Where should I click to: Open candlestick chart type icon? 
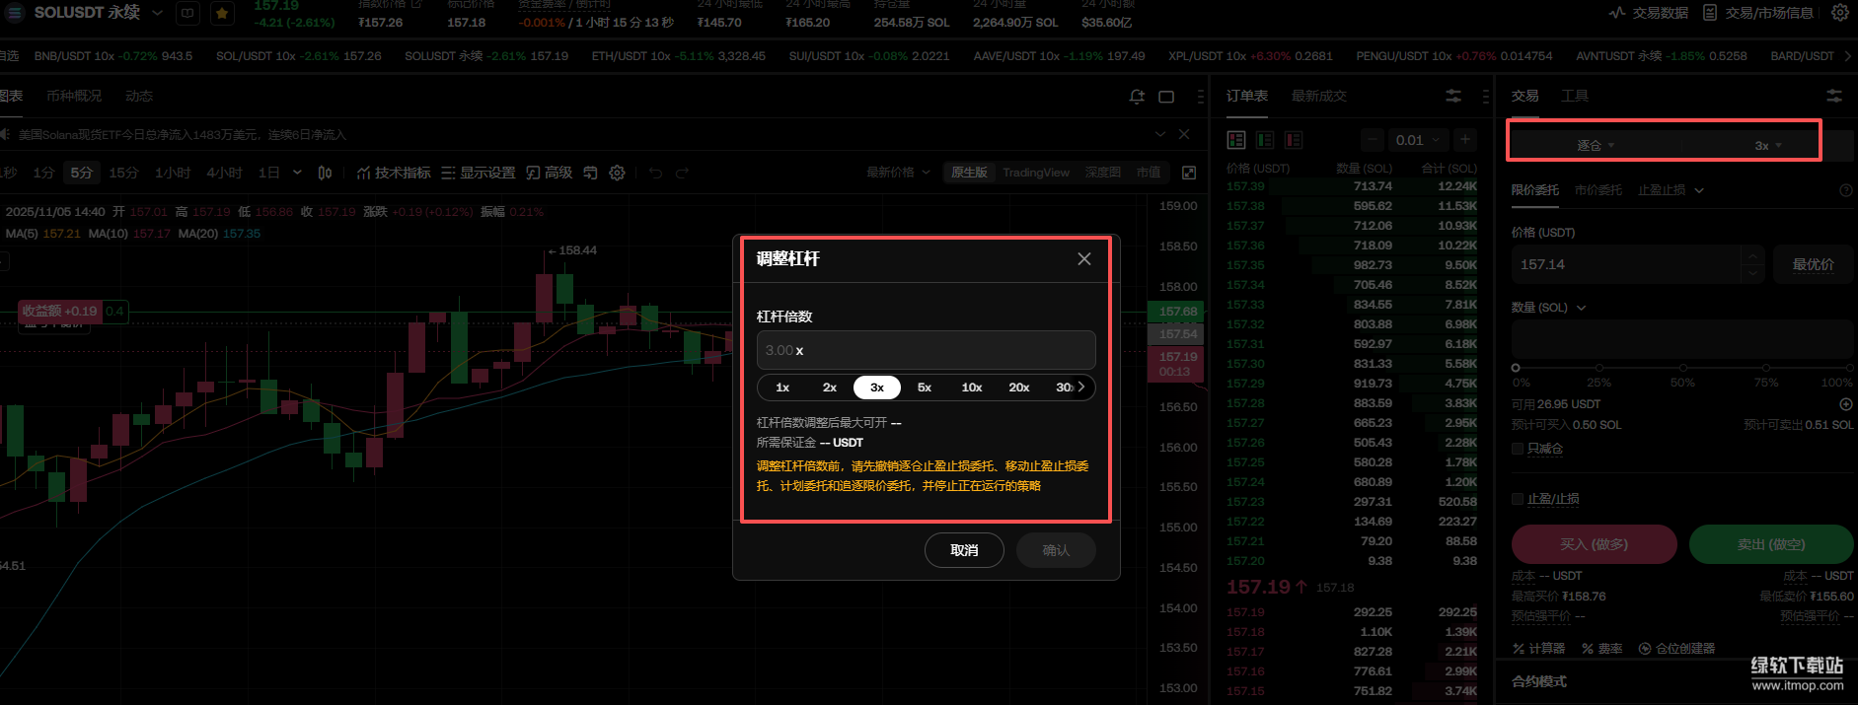click(325, 173)
